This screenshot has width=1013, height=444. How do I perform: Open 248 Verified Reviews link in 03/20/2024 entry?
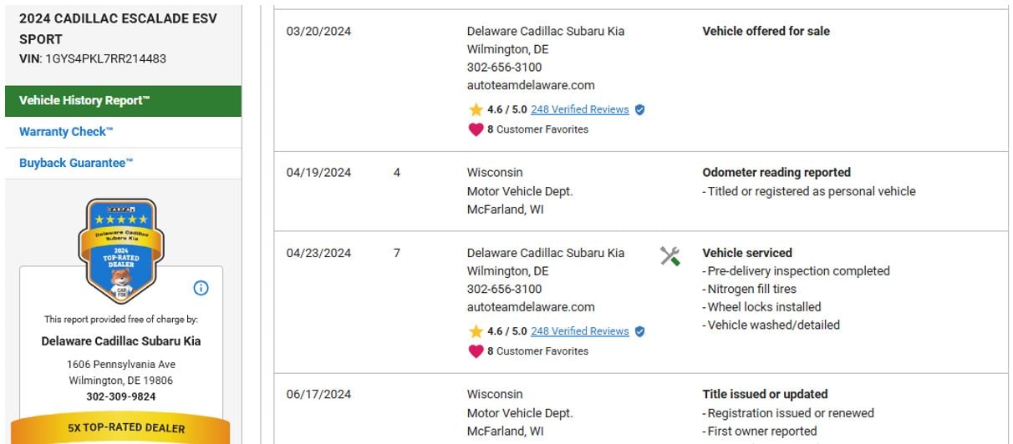(x=579, y=109)
